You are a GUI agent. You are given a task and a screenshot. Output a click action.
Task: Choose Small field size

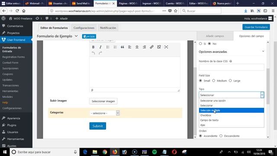click(200, 81)
